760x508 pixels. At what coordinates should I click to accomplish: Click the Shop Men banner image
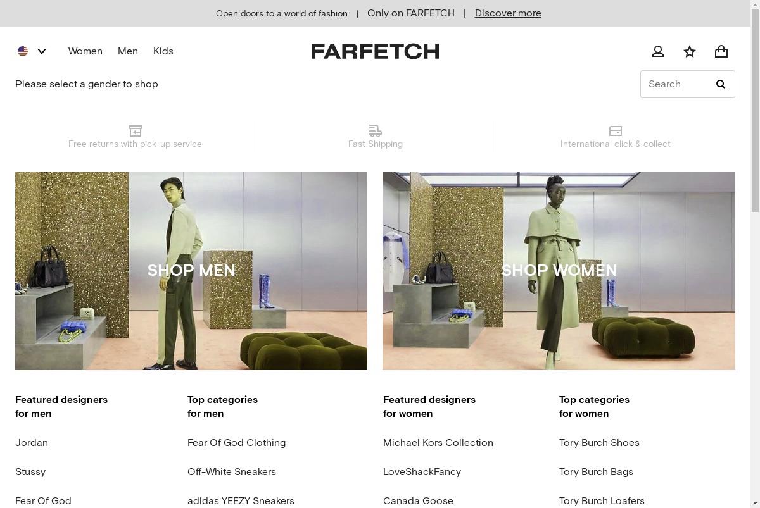191,271
